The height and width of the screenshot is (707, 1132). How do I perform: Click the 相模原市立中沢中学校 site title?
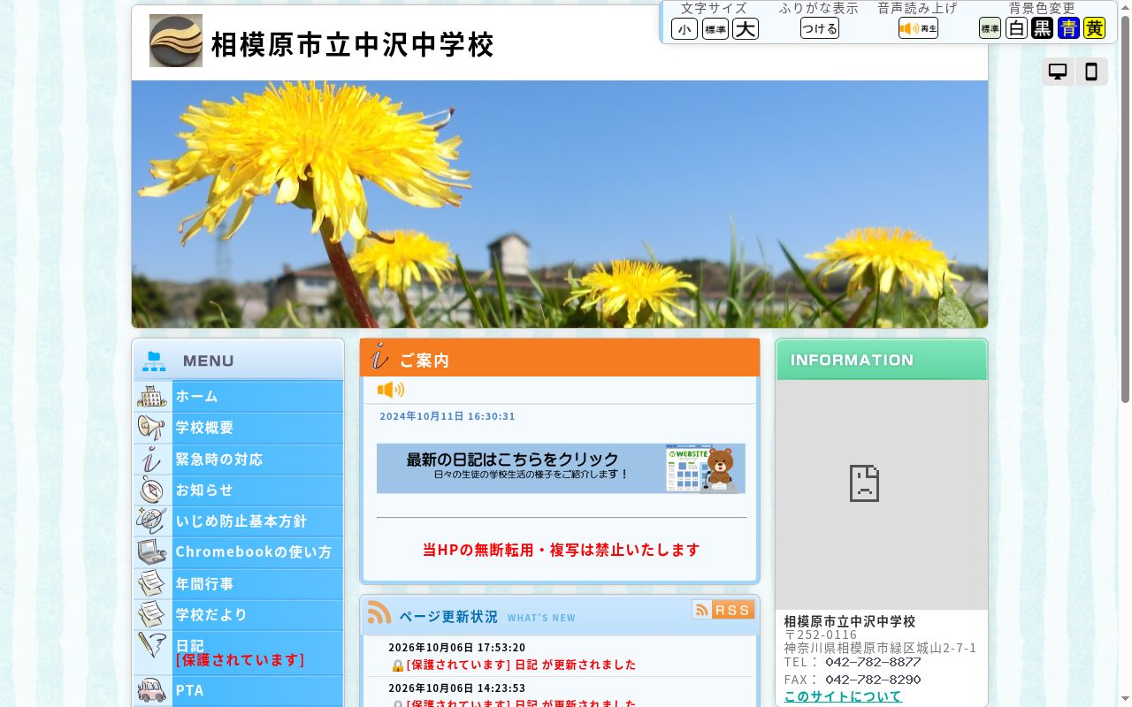353,44
